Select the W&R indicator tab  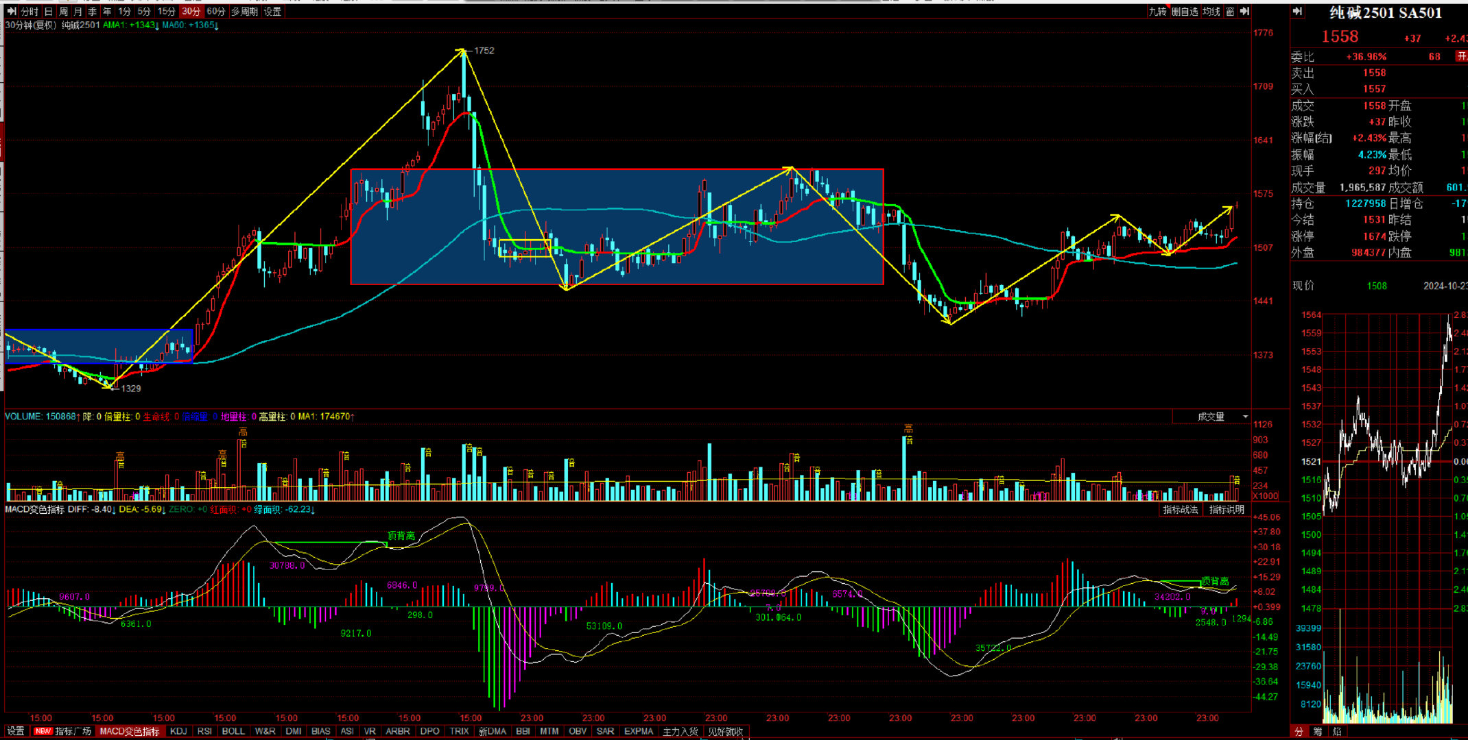pos(265,731)
